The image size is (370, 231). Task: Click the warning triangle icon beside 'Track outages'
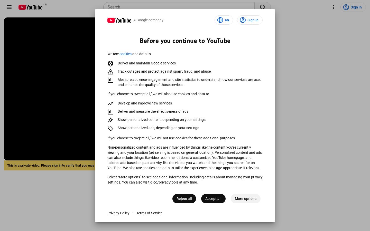pyautogui.click(x=110, y=72)
